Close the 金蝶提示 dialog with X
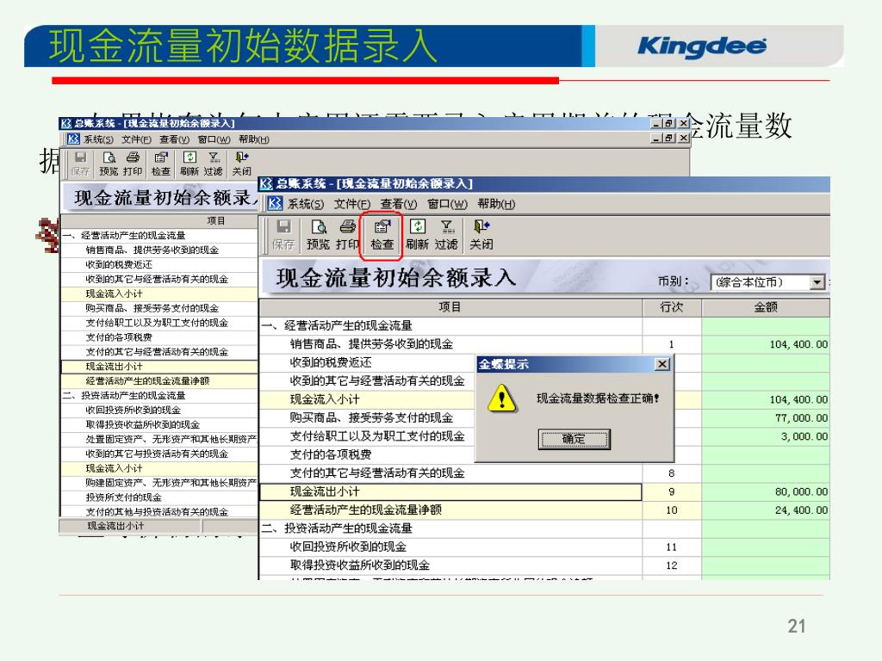The height and width of the screenshot is (661, 882). point(662,364)
